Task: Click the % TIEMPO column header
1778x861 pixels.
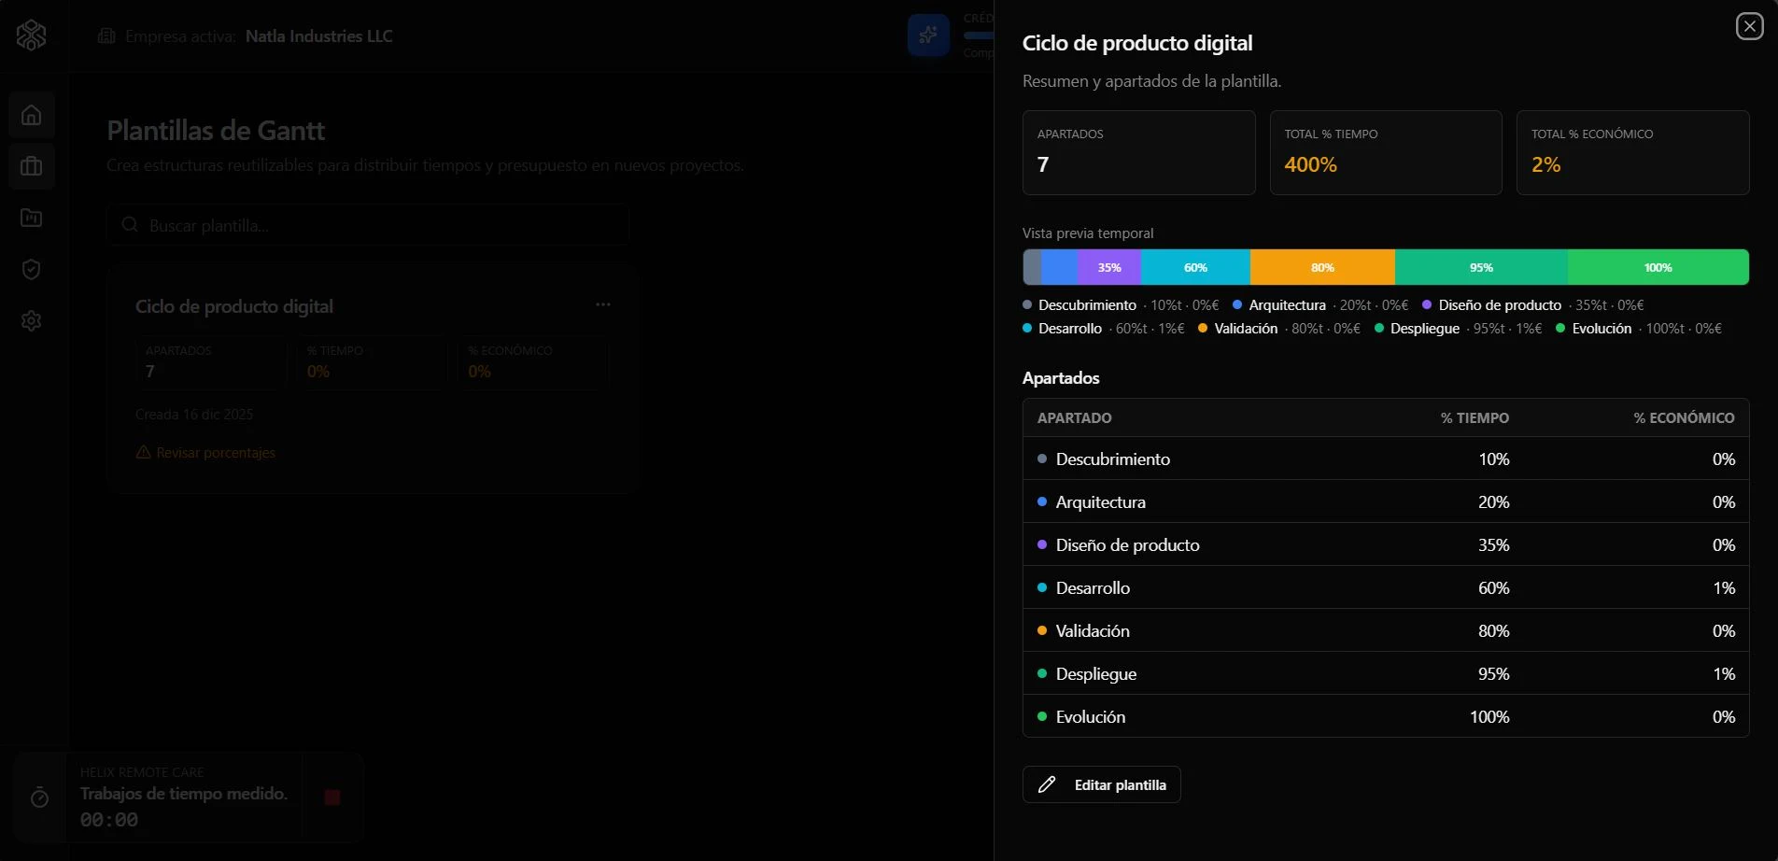Action: tap(1475, 417)
